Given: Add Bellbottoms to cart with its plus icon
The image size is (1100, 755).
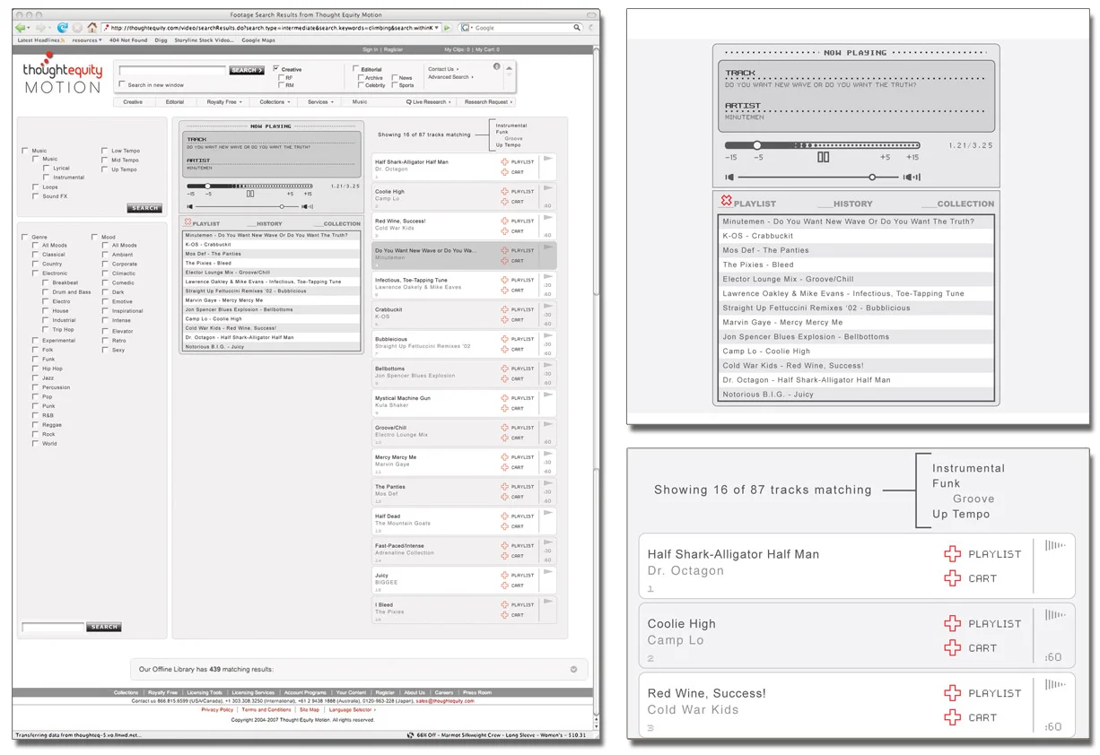Looking at the screenshot, I should (x=504, y=378).
